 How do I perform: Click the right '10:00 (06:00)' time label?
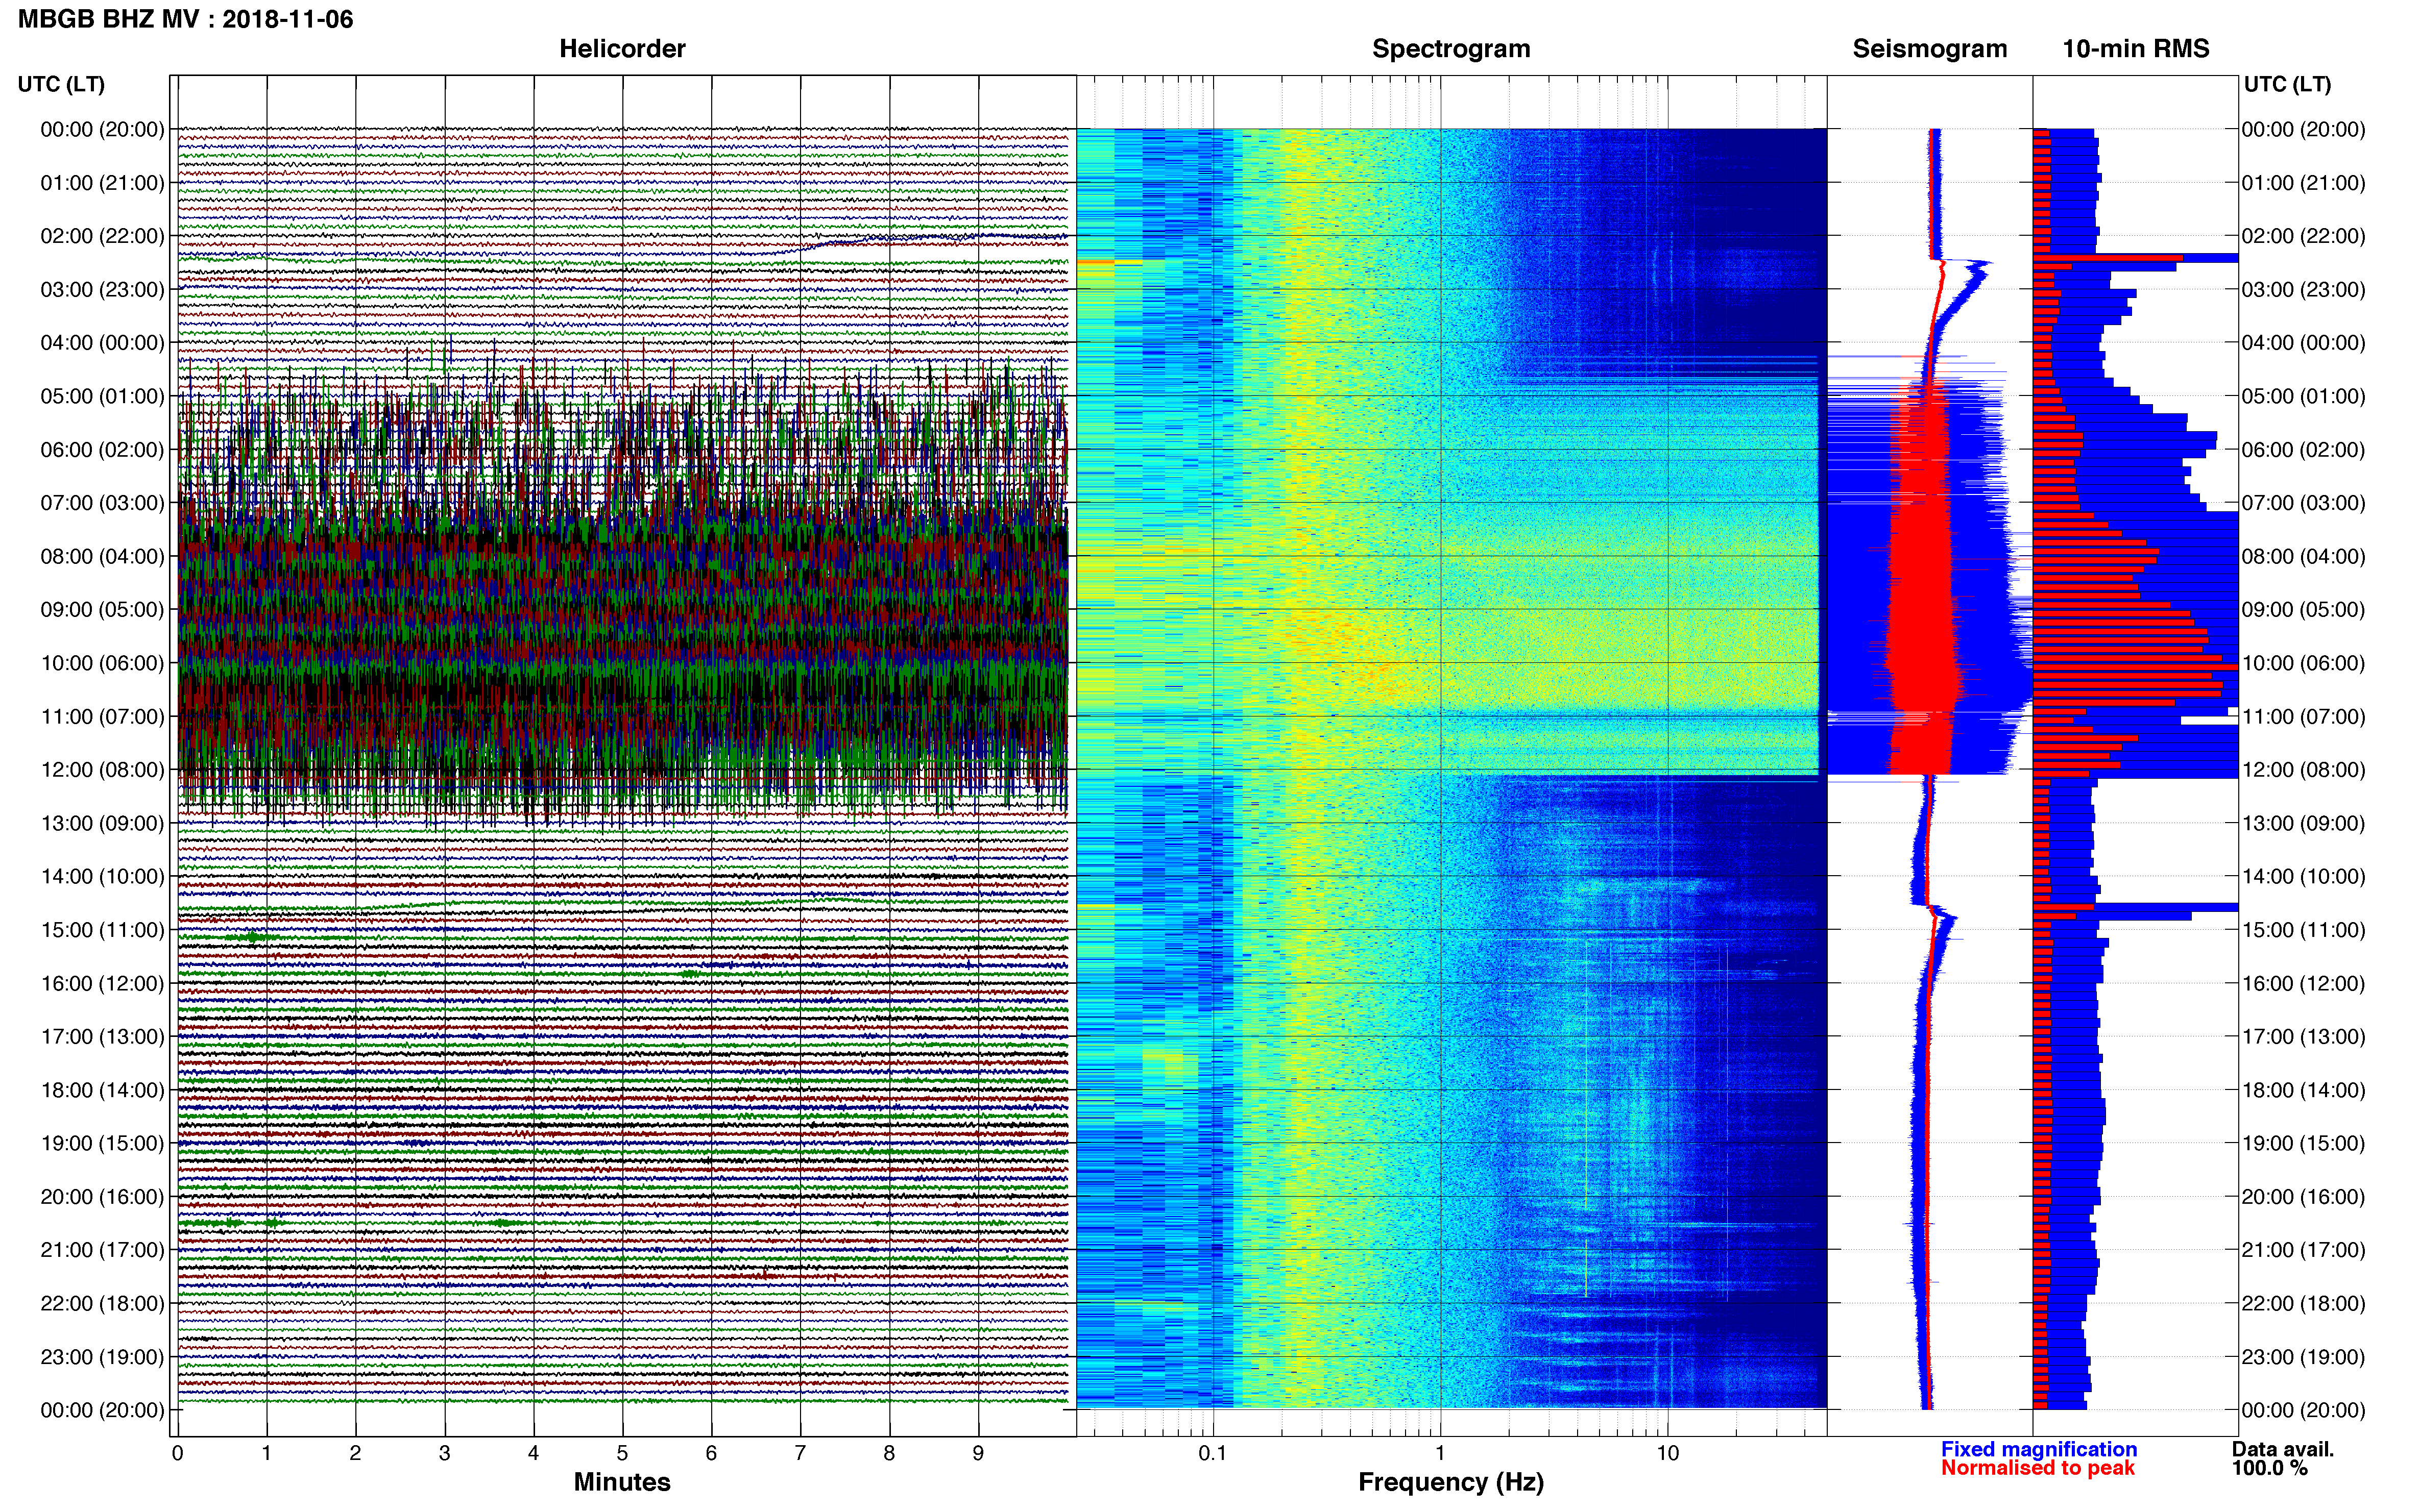pos(2303,663)
